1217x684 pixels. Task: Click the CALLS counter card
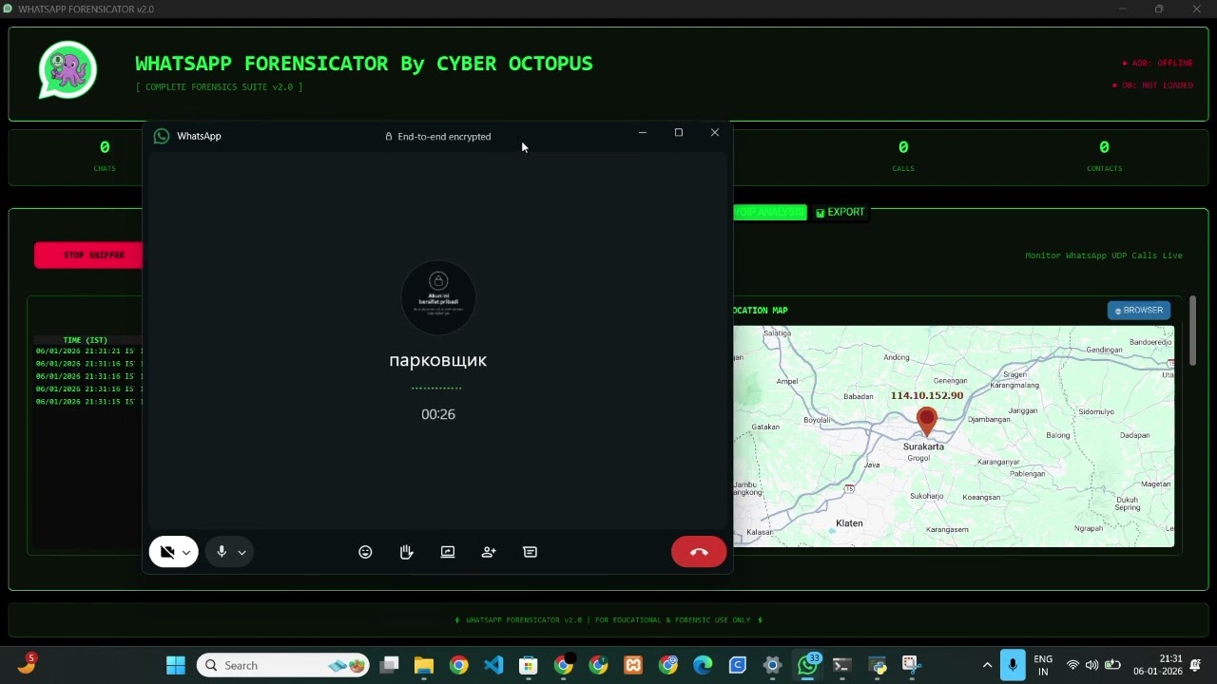click(x=903, y=157)
